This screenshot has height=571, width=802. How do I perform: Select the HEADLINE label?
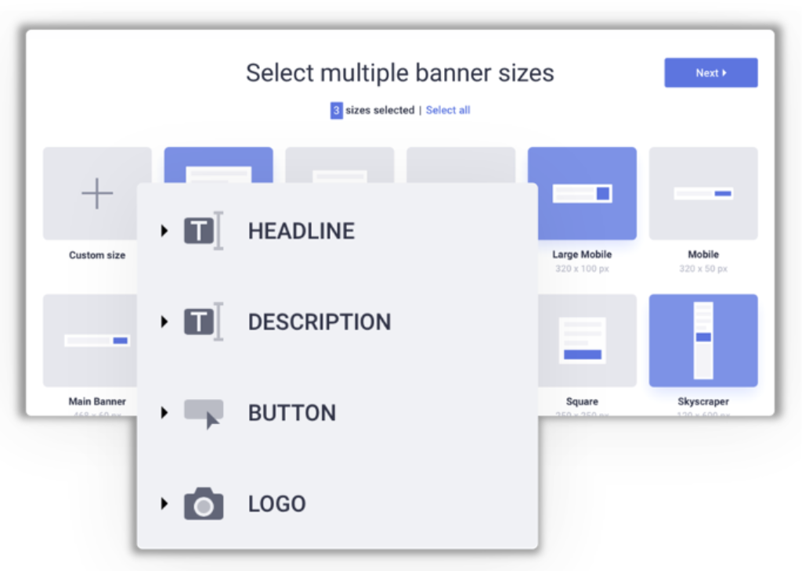coord(302,231)
